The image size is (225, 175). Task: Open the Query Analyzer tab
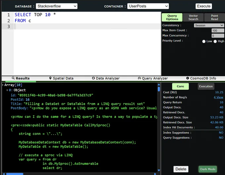click(x=153, y=78)
